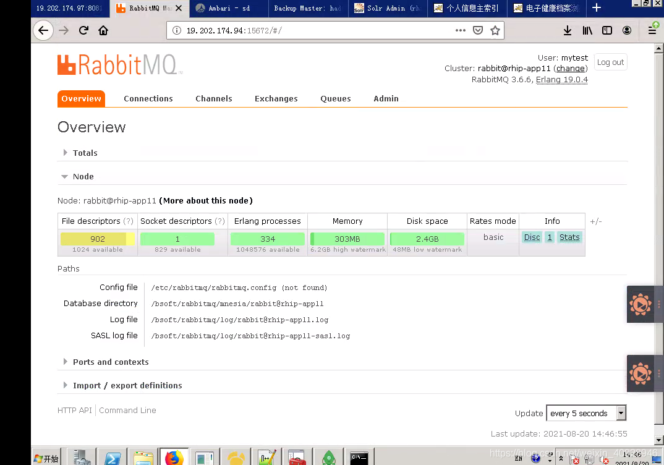Bookmark this page with the star icon

click(x=495, y=30)
